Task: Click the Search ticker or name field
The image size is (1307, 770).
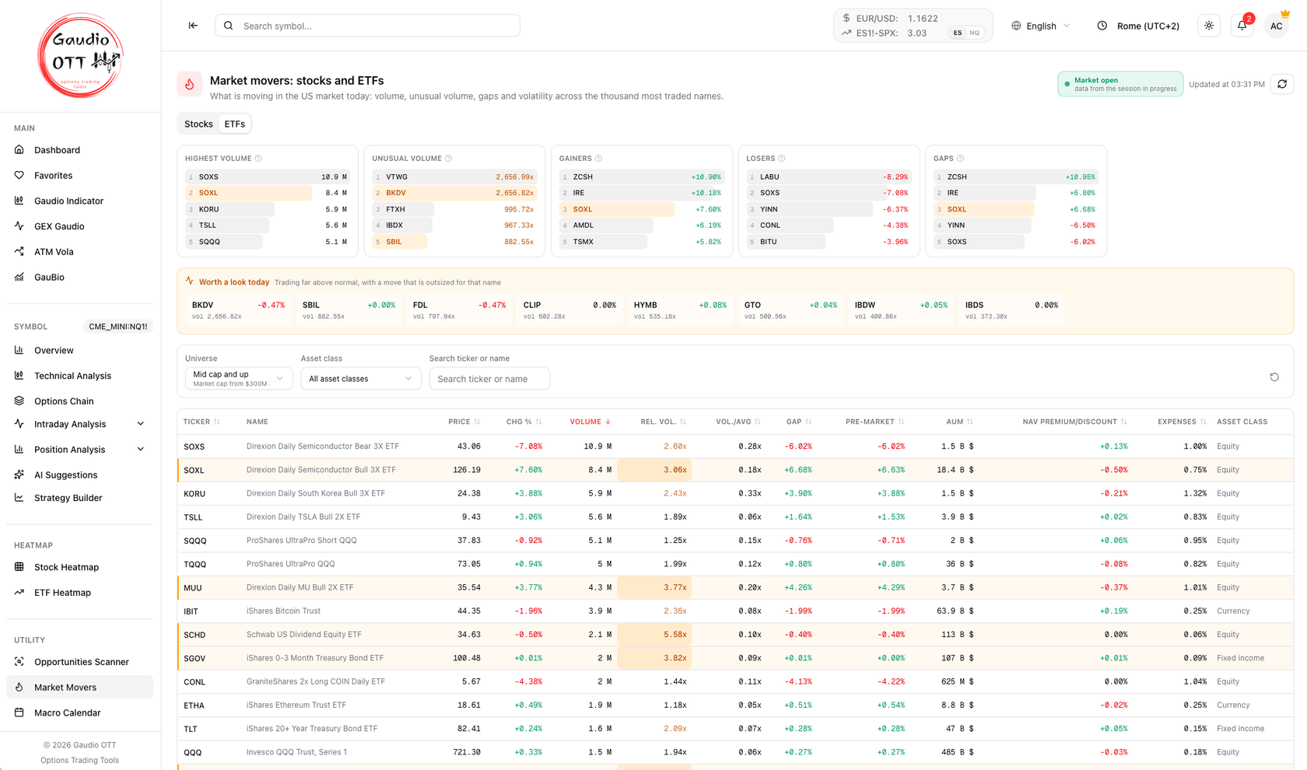Action: (x=489, y=379)
